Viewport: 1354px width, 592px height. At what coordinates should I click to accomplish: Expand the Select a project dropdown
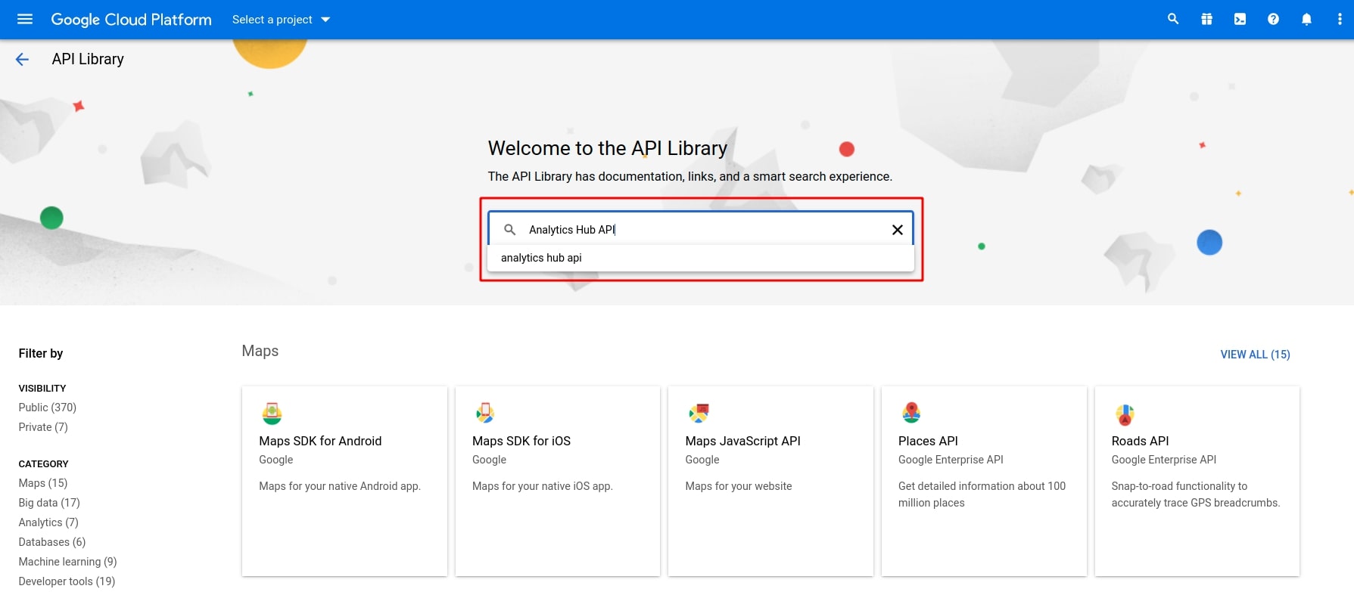point(281,20)
